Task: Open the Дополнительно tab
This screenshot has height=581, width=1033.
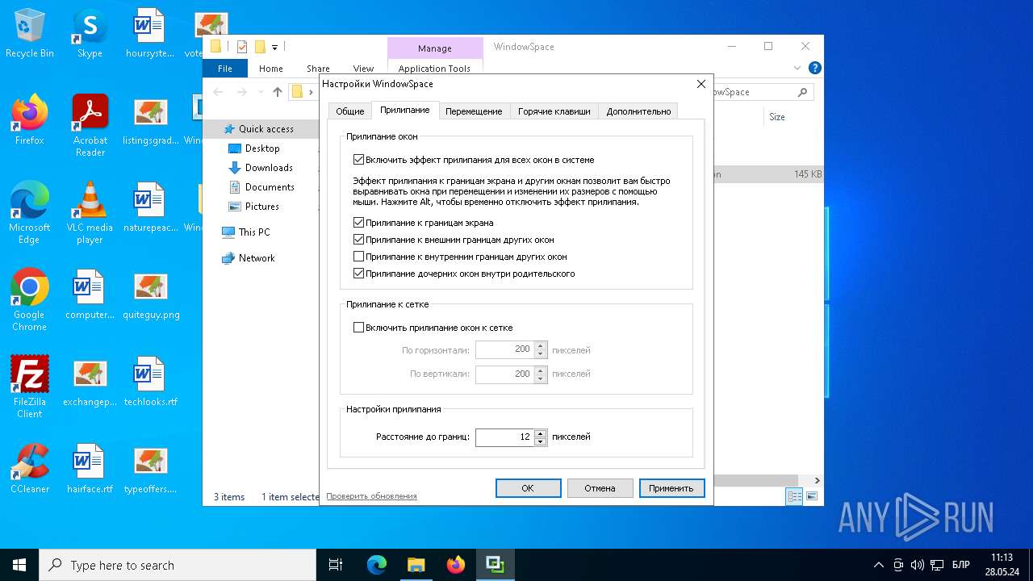Action: tap(638, 111)
